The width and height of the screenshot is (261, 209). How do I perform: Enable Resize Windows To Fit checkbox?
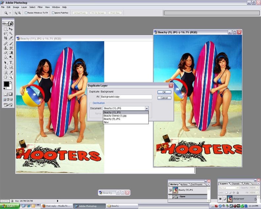(26, 13)
